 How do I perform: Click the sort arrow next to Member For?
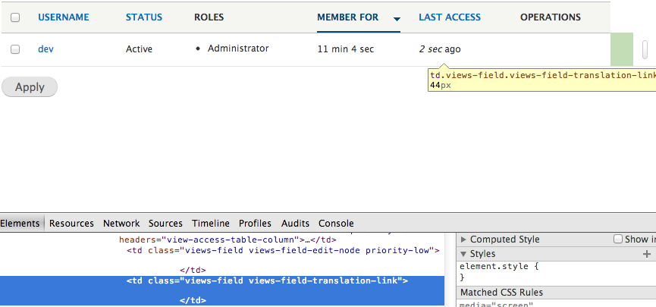pyautogui.click(x=397, y=19)
